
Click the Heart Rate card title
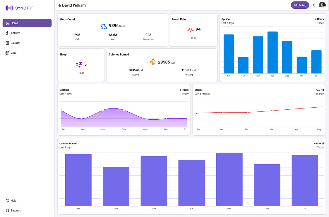click(x=179, y=19)
